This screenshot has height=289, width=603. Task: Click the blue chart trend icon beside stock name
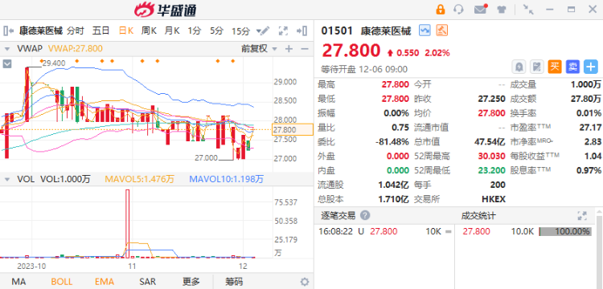tap(425, 31)
